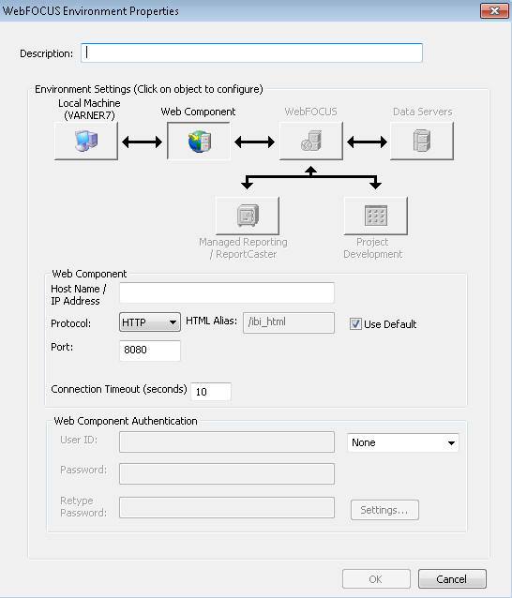The height and width of the screenshot is (598, 512).
Task: Open the Data Servers icon
Action: point(422,141)
